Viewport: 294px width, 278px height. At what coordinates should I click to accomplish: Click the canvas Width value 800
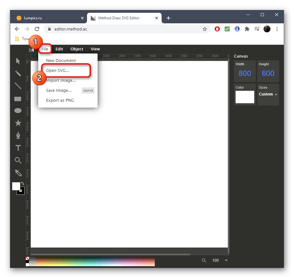245,73
